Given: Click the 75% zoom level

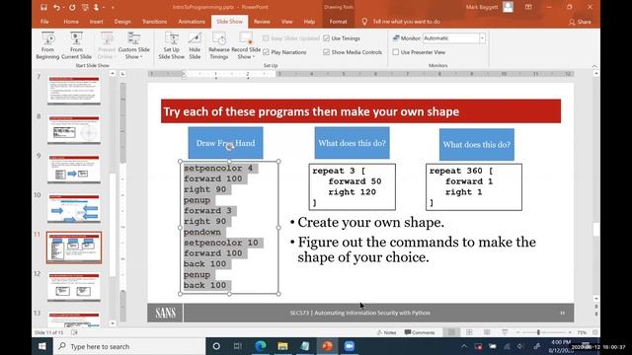Looking at the screenshot, I should pos(582,332).
